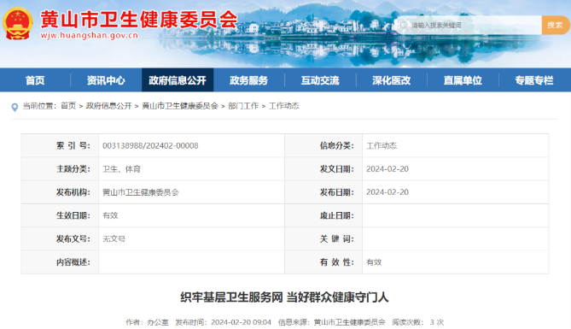Click the search magnifier icon
Image resolution: width=571 pixels, height=329 pixels.
(x=404, y=25)
